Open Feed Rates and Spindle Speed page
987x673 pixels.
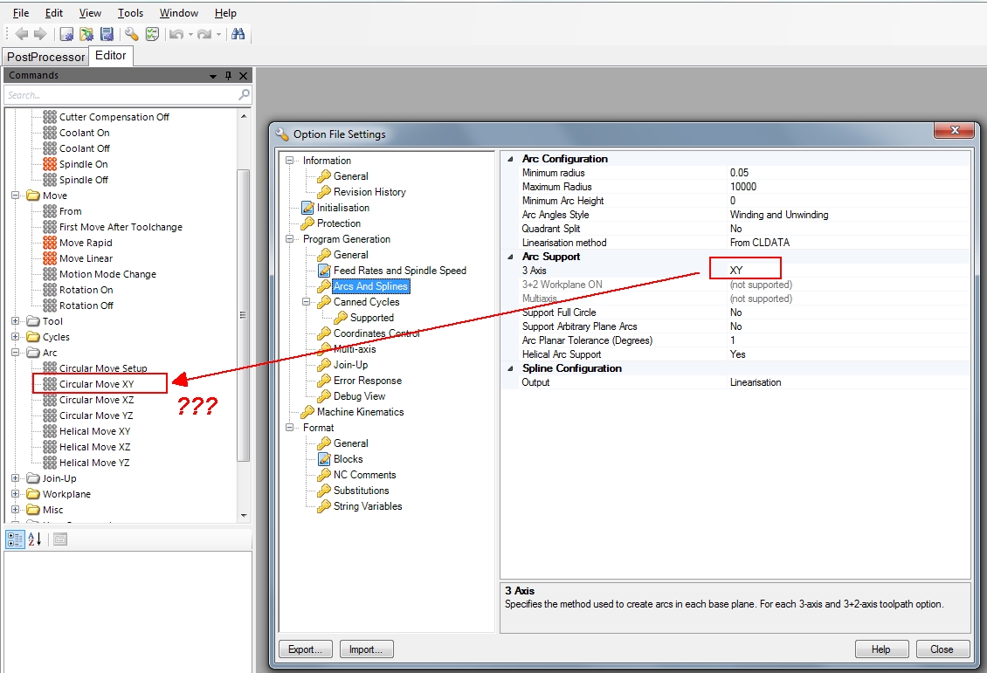pyautogui.click(x=400, y=271)
